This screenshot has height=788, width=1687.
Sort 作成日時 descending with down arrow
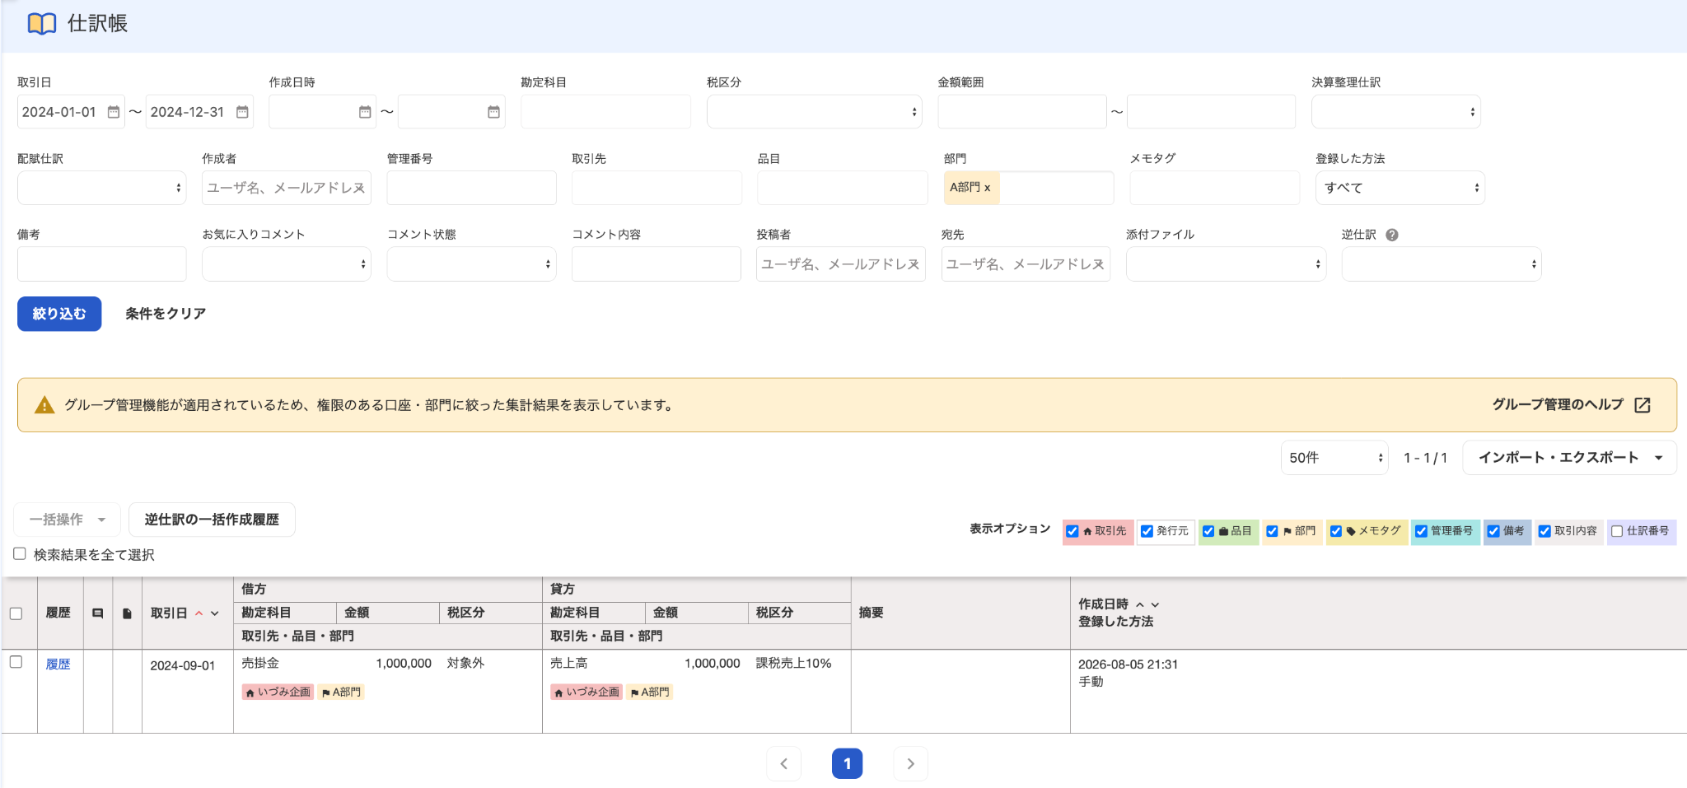pyautogui.click(x=1155, y=604)
